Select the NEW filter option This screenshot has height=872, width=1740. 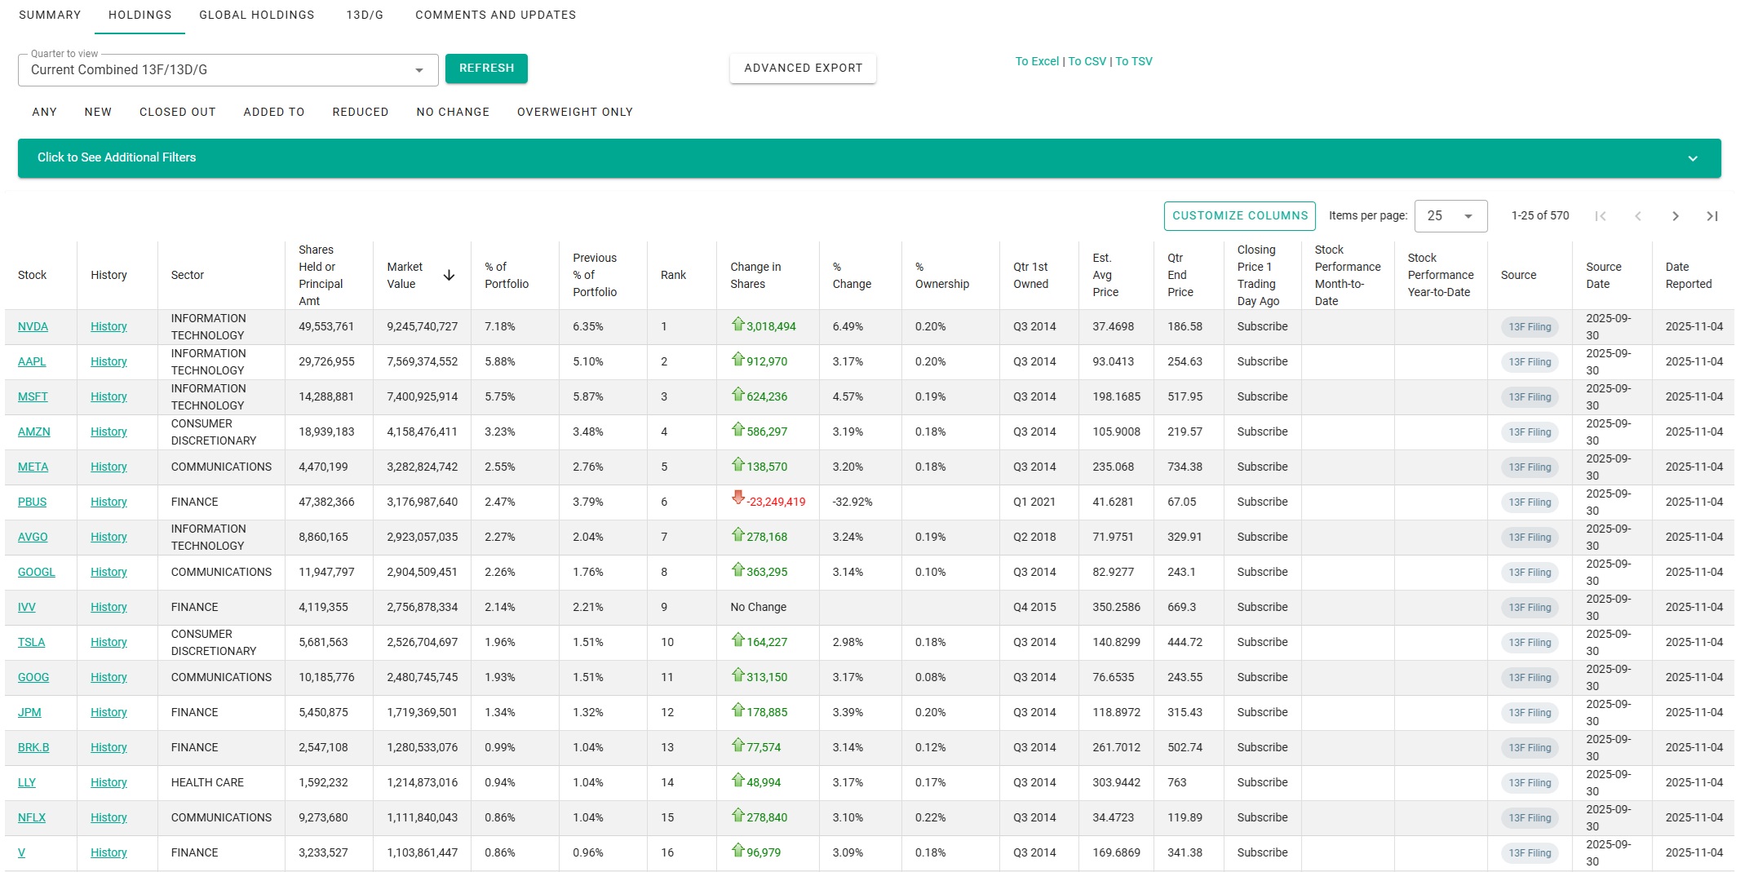tap(98, 112)
